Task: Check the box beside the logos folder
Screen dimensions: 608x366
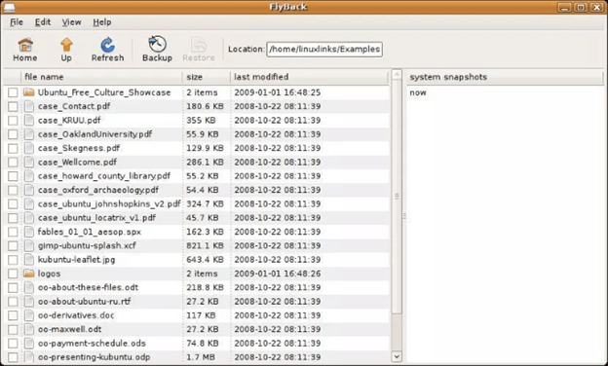Action: tap(13, 274)
